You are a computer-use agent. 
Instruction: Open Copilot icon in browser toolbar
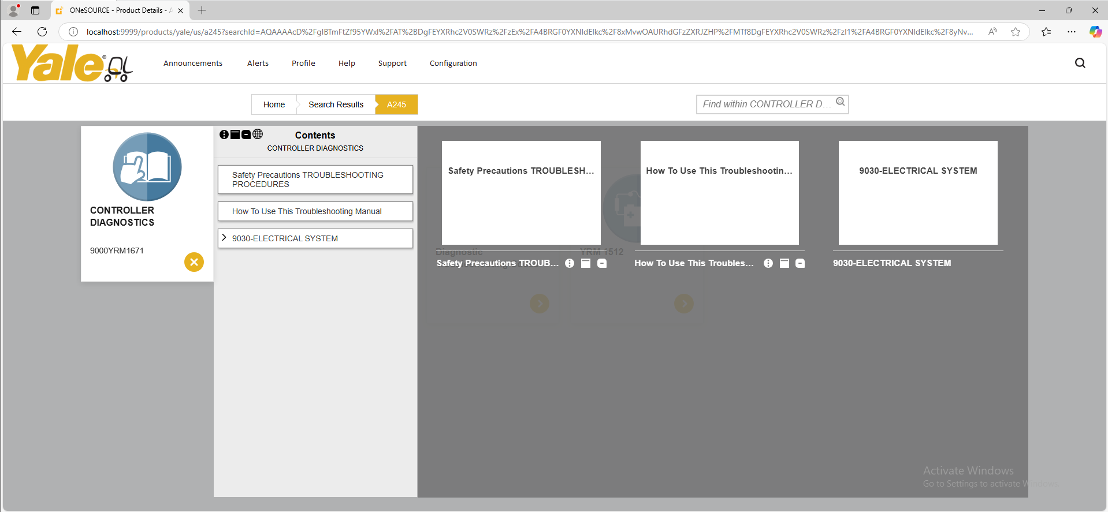[1095, 32]
